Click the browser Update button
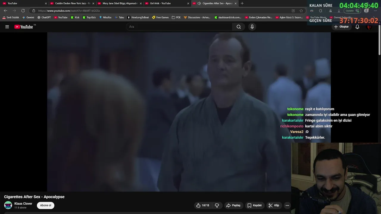Screen dimensions: 381x214 coord(352,11)
